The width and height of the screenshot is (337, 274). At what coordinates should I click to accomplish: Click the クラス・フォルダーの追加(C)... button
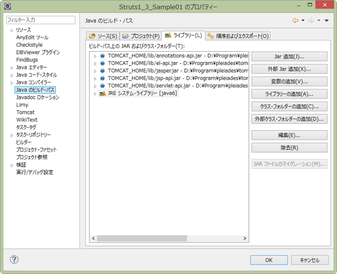(x=289, y=106)
